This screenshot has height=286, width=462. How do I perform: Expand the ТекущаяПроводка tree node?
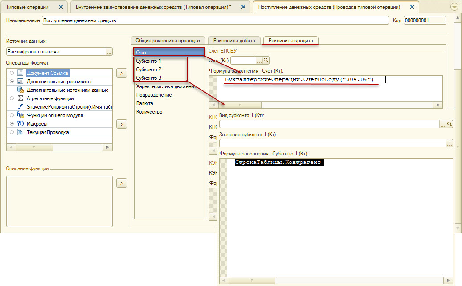pos(12,132)
